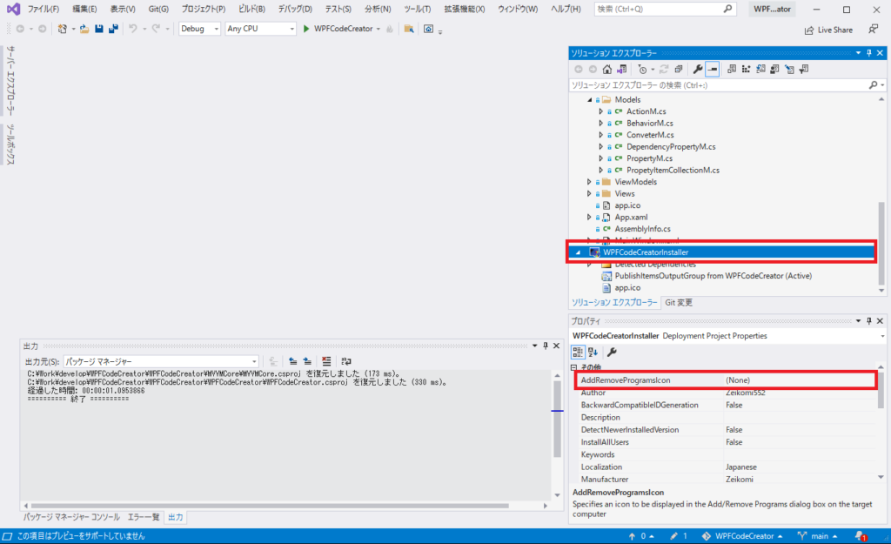Image resolution: width=891 pixels, height=544 pixels.
Task: Toggle pin on Solution Explorer panel
Action: 869,53
